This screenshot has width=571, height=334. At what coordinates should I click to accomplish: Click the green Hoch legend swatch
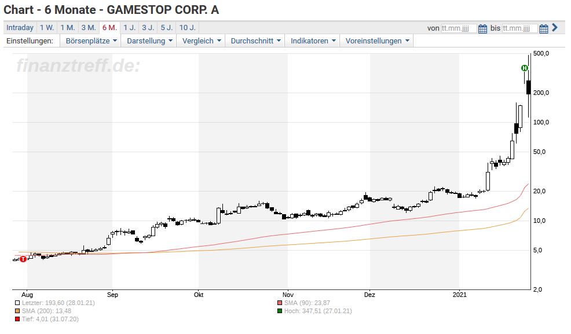(280, 311)
